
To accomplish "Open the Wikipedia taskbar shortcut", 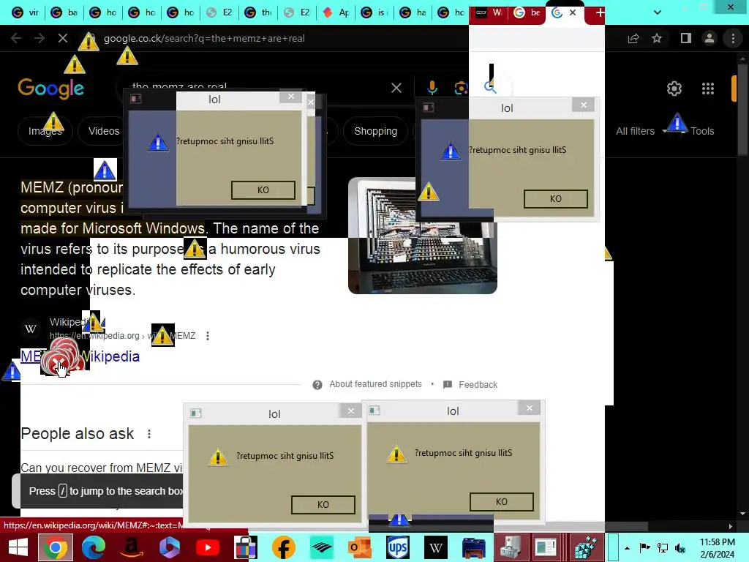I will click(436, 547).
